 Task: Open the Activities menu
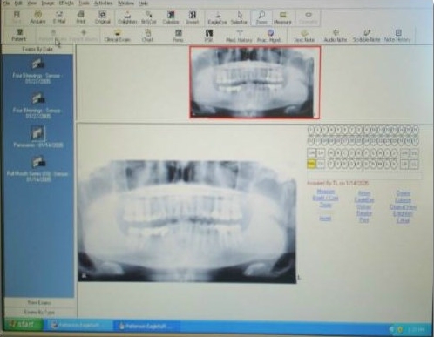[x=103, y=3]
